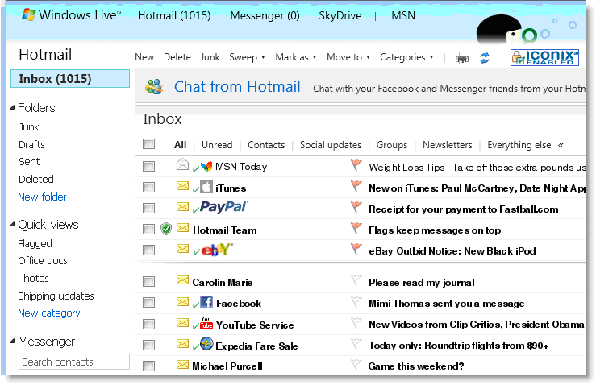Viewport: 596px width, 385px height.
Task: Click the YouTube icon beside YouTube Service
Action: [x=206, y=323]
